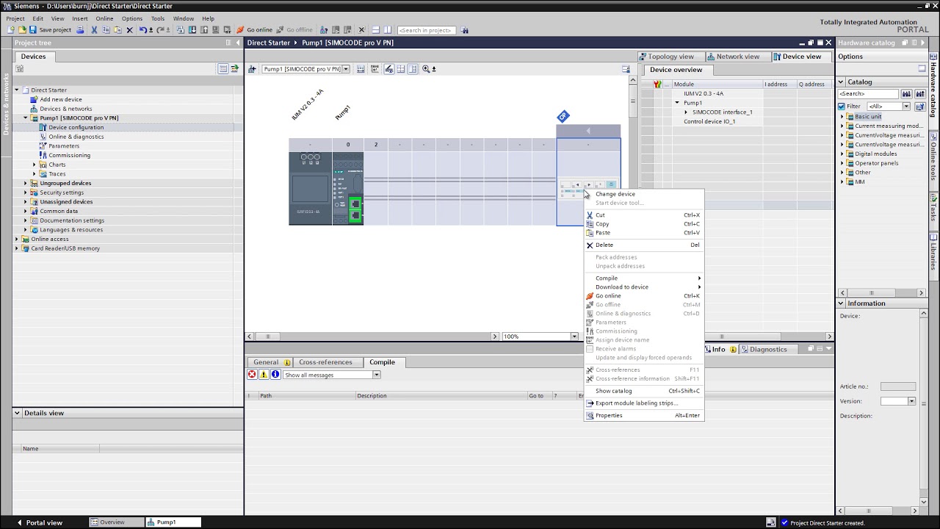This screenshot has width=940, height=529.
Task: Click the catalog profile icon beside filter dropdown
Action: [x=919, y=107]
